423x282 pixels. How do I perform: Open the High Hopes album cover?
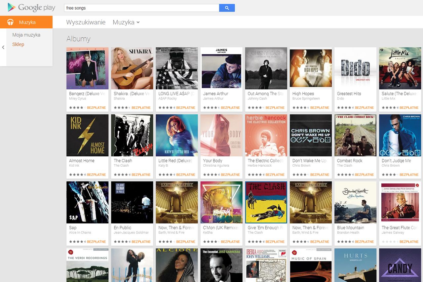pos(311,68)
